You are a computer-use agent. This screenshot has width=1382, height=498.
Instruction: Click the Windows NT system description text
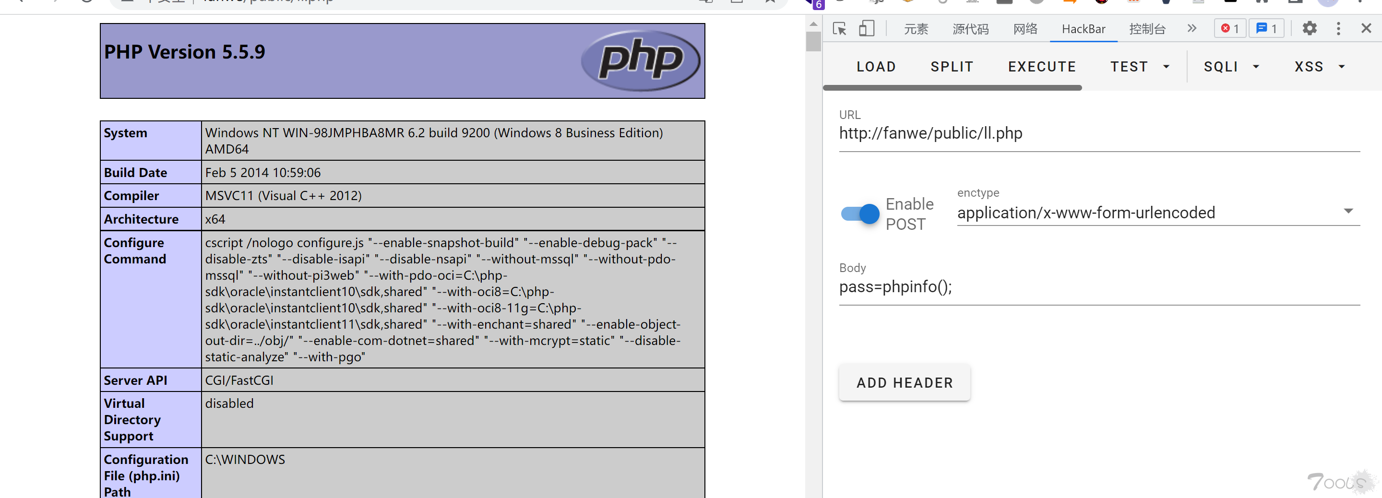pyautogui.click(x=434, y=141)
